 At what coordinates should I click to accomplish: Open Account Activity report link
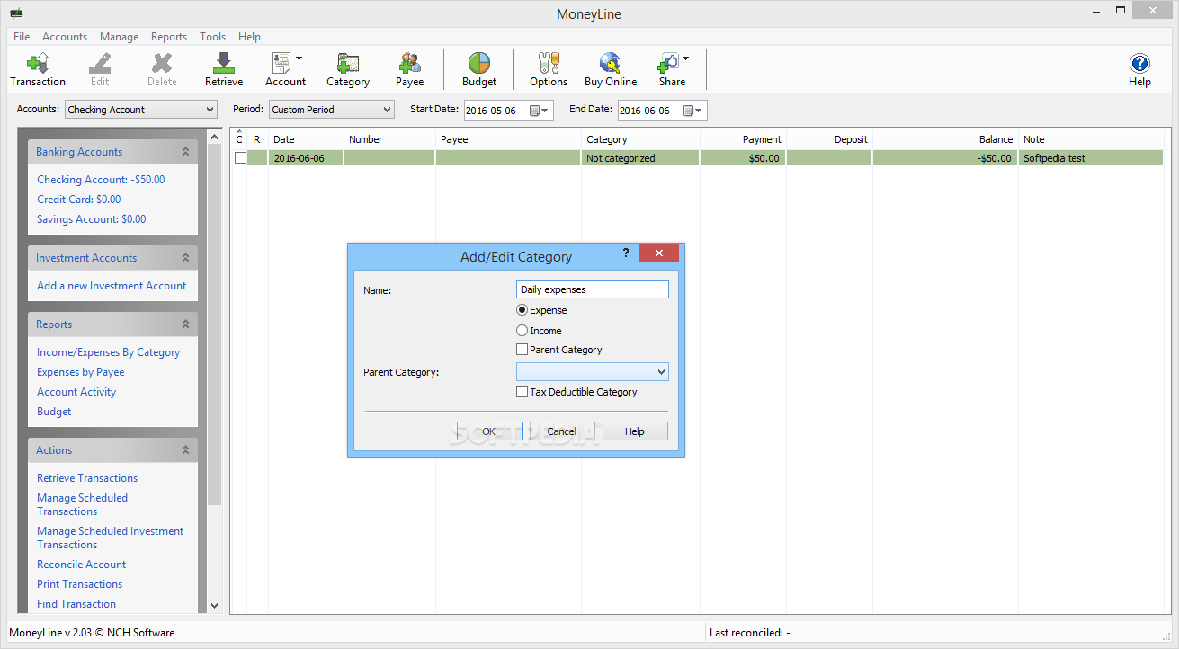pos(76,392)
